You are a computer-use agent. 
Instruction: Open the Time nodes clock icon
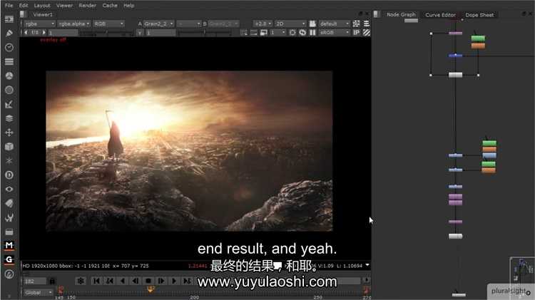[x=9, y=47]
